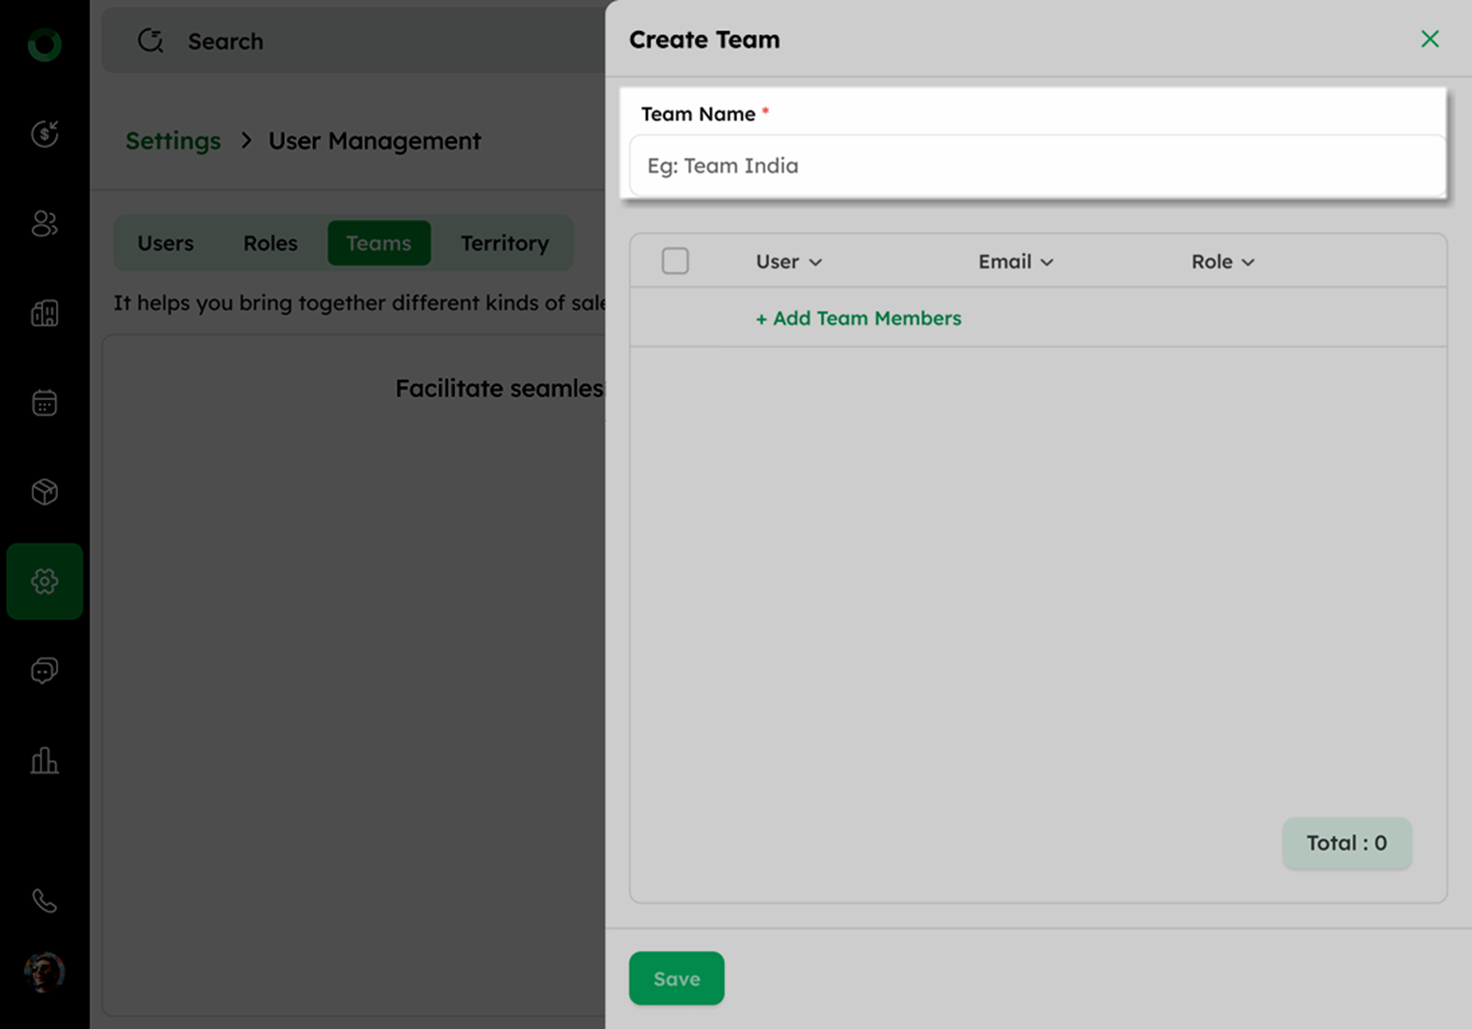Click the Add Team Members link
Viewport: 1472px width, 1029px height.
(x=858, y=318)
